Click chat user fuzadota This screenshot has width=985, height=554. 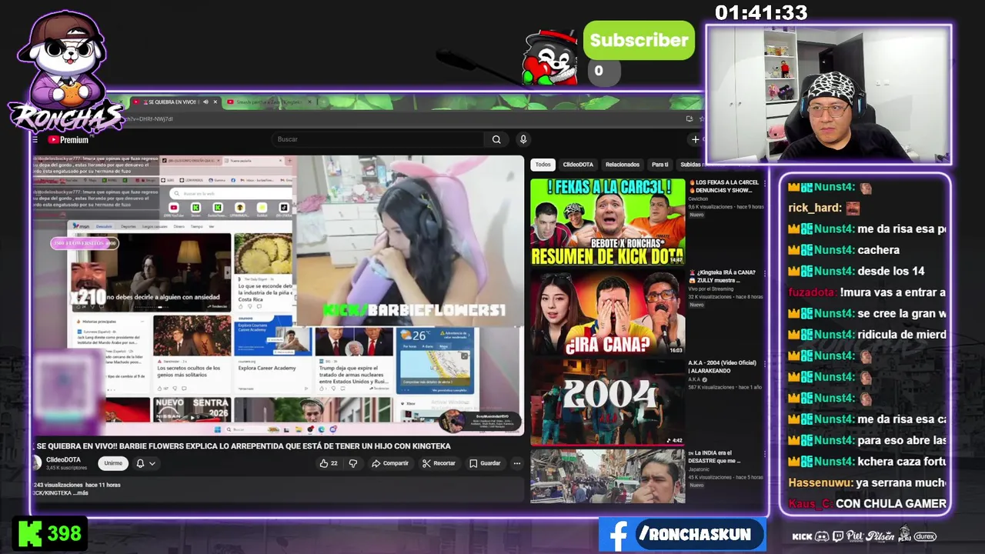pos(813,292)
